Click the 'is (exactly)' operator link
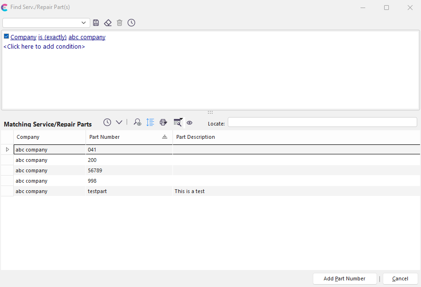421x287 pixels. [x=52, y=37]
